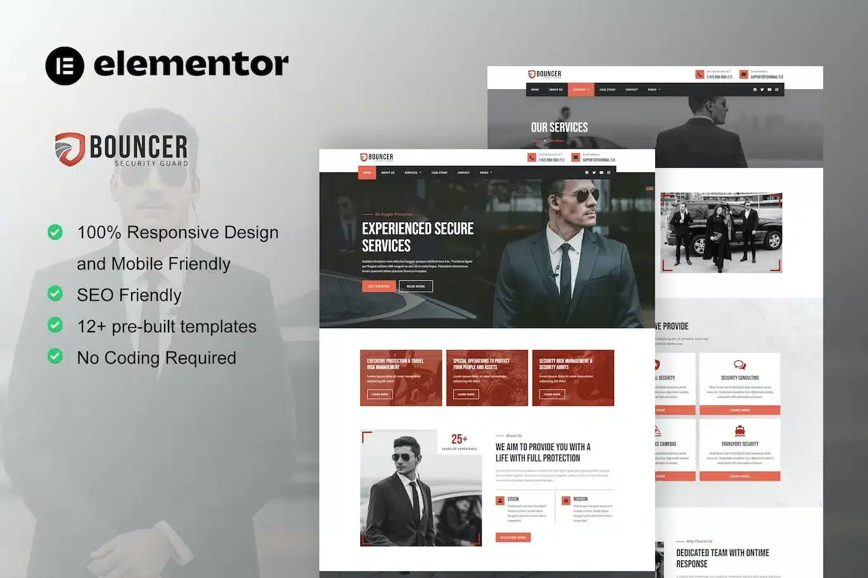Click Learn More on Security Risk Management card

coord(552,394)
